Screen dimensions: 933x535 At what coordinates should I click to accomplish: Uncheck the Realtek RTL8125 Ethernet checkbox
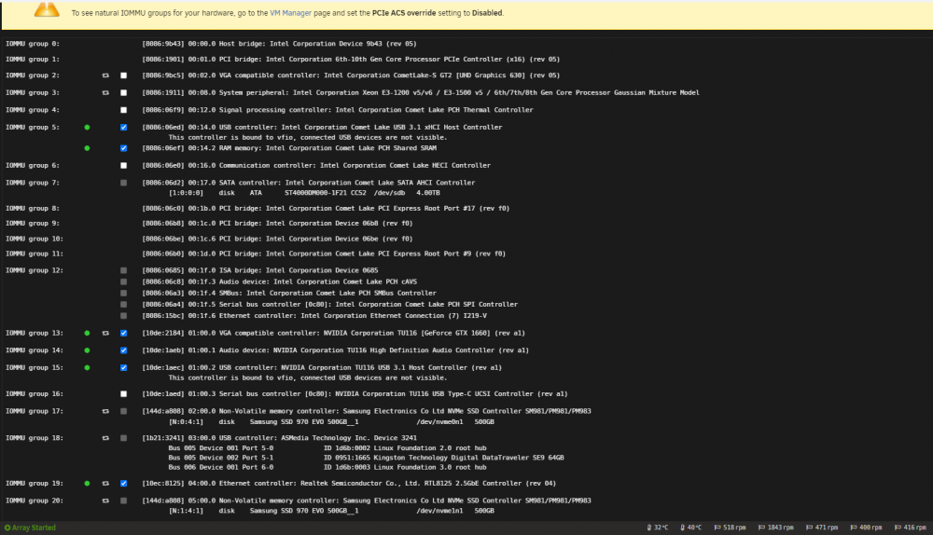124,484
